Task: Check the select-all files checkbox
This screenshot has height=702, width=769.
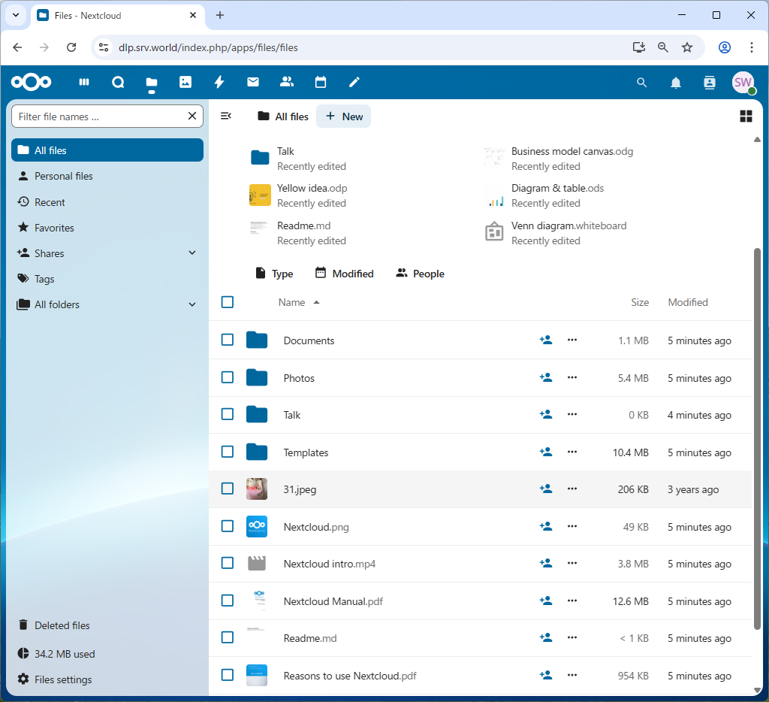Action: 228,302
